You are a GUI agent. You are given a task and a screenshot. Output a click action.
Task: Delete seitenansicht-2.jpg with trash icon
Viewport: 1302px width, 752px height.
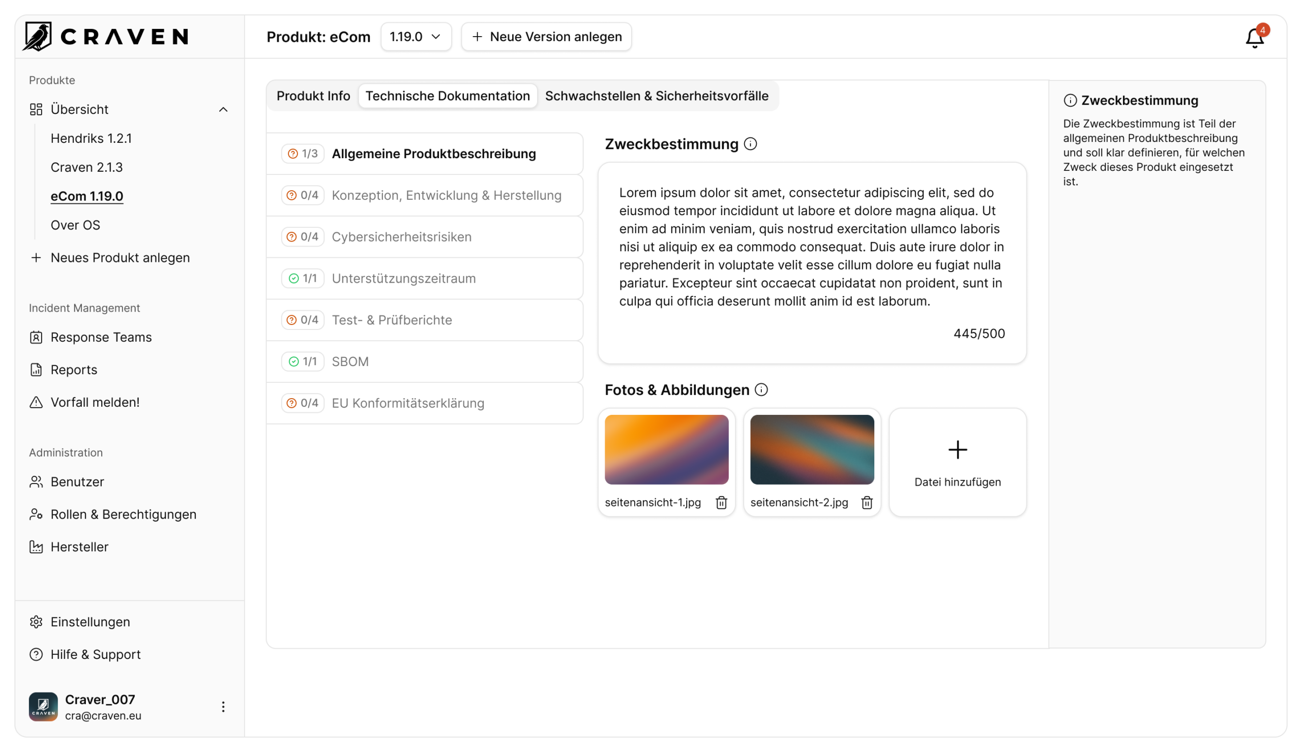pos(867,502)
